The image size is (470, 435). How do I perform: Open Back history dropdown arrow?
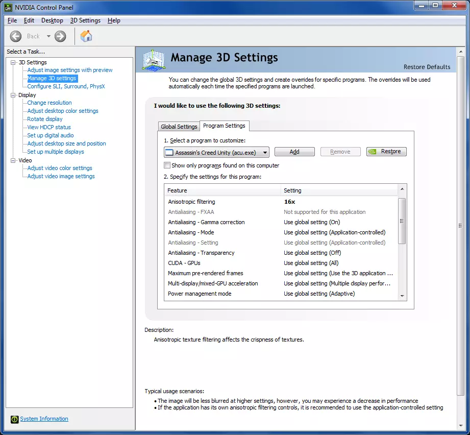(48, 36)
